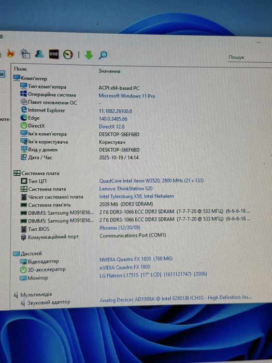Click the Звуковий адаптер speaker icon

coord(23,302)
